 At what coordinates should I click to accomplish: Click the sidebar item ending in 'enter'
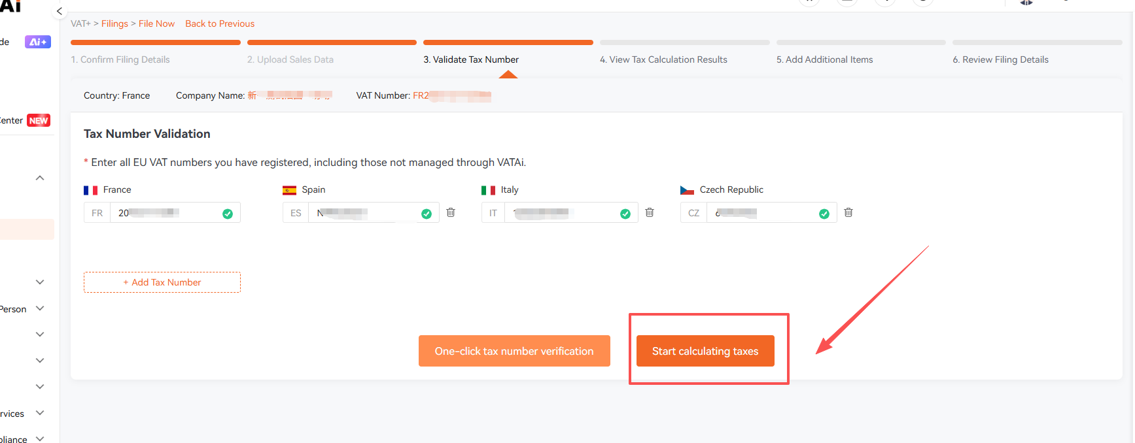(11, 120)
